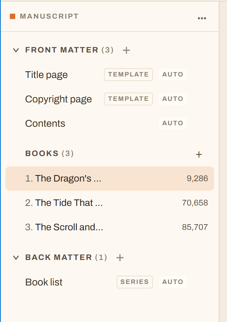Toggle Auto on Title page
This screenshot has height=322, width=227.
tap(173, 75)
